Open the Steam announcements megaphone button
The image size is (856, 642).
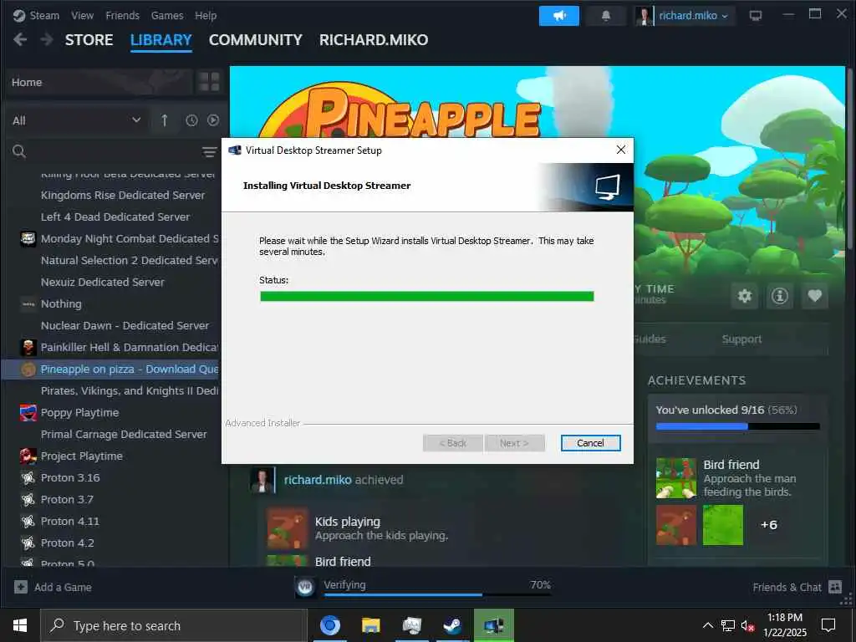click(558, 16)
